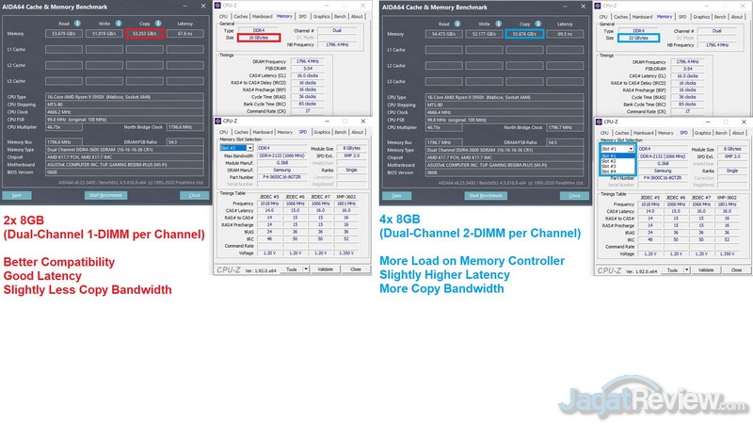Screen dimensions: 753x424
Task: Click the 67.6 ns latency value
Action: (x=184, y=34)
